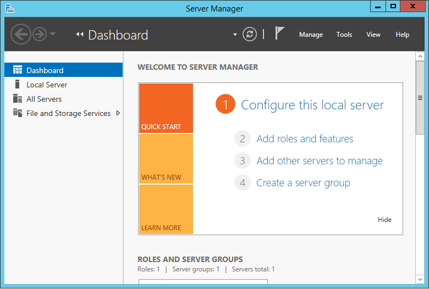Open the View menu
Screen dimensions: 429x289
tap(373, 35)
